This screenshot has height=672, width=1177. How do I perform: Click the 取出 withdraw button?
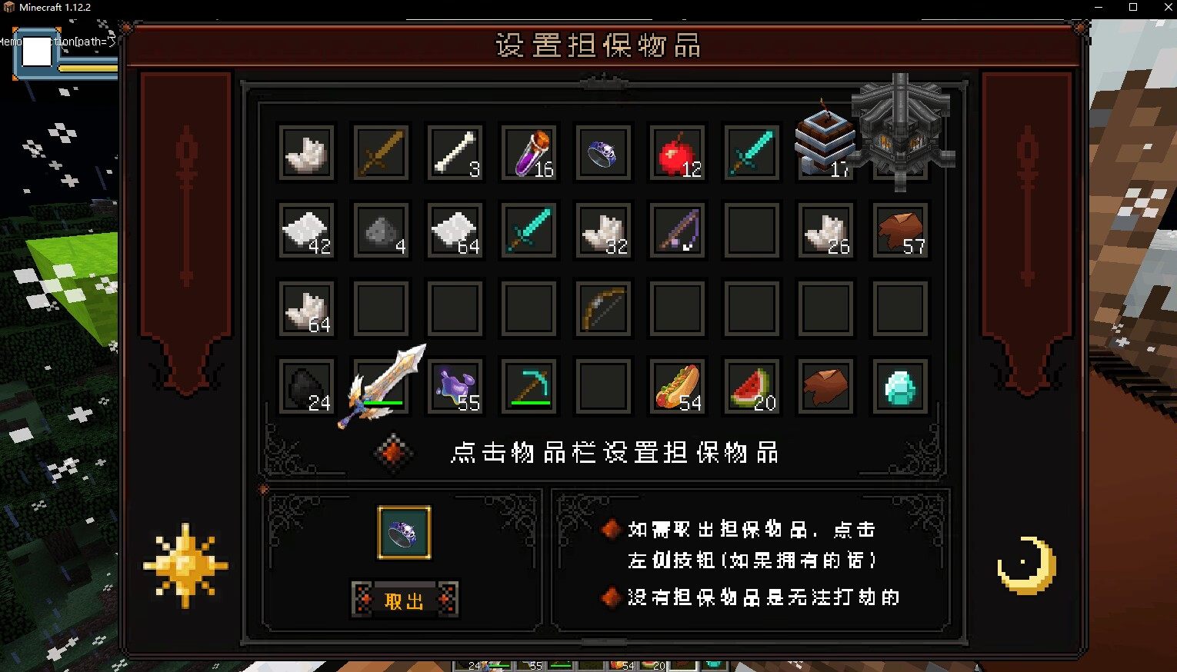[404, 600]
